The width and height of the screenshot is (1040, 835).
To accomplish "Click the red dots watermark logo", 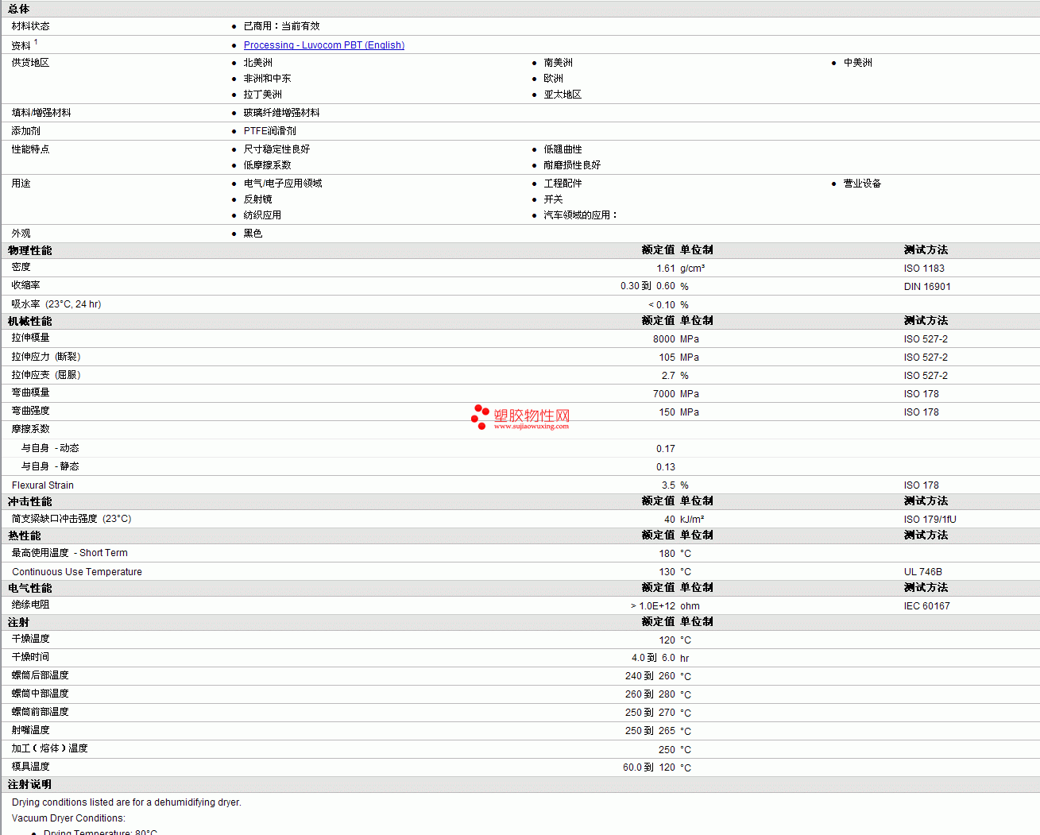I will tap(480, 416).
